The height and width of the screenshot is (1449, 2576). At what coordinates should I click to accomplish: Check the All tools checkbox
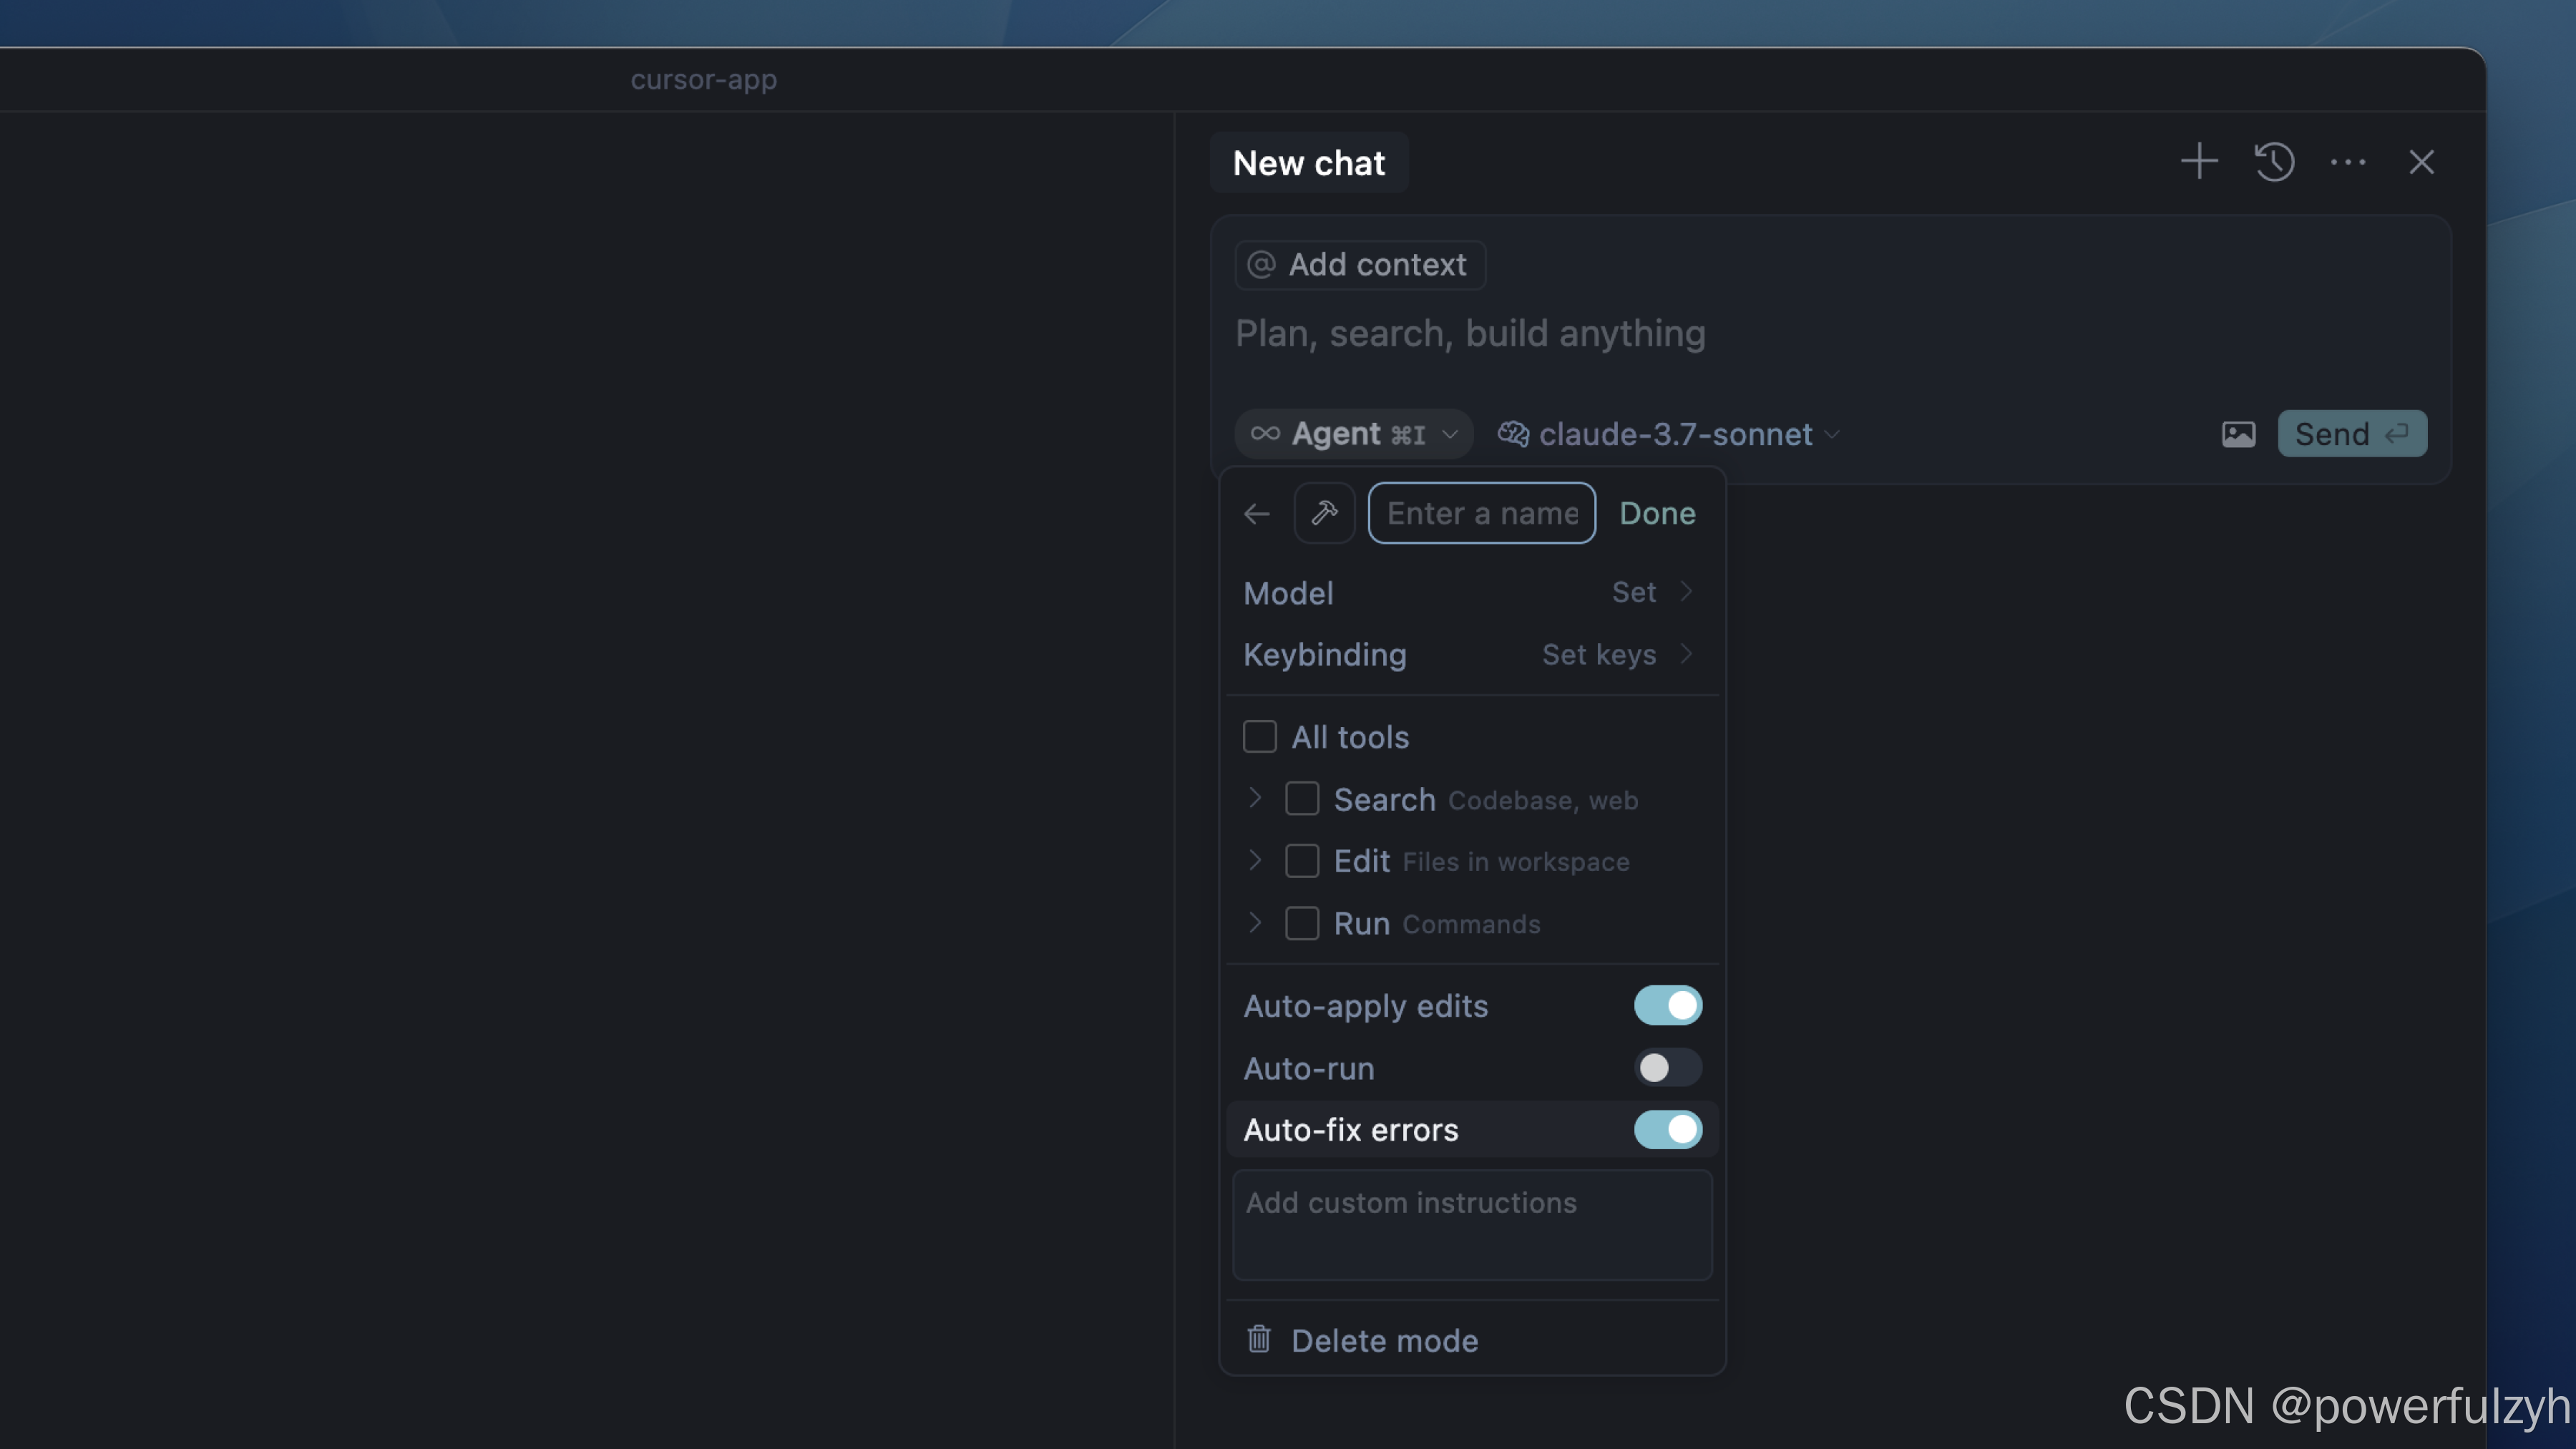[1259, 737]
